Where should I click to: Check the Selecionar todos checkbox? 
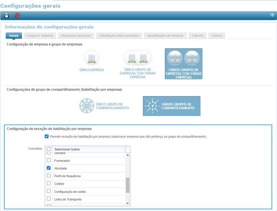49,149
